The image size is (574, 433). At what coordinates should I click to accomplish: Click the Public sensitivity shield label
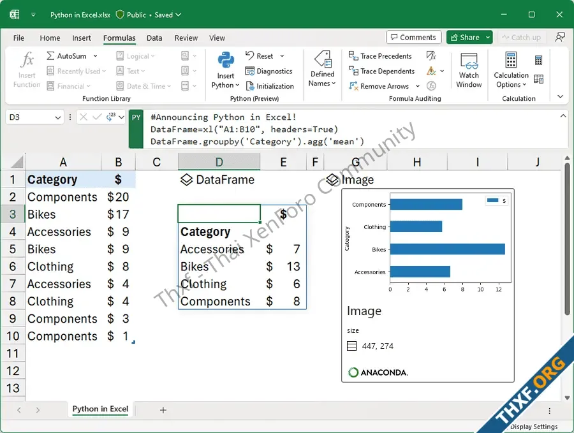pos(131,15)
